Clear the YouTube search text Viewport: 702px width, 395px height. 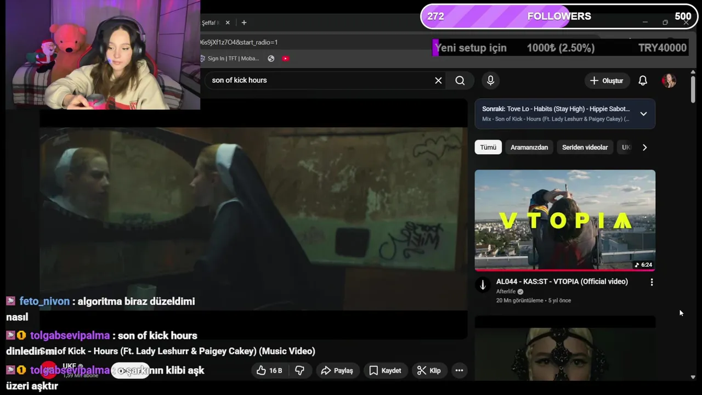click(x=438, y=81)
